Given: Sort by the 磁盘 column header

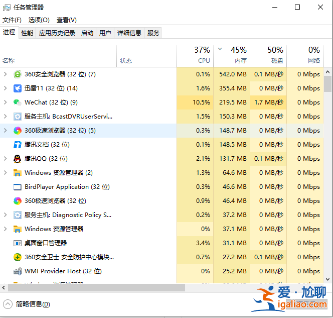Looking at the screenshot, I should pyautogui.click(x=268, y=56).
